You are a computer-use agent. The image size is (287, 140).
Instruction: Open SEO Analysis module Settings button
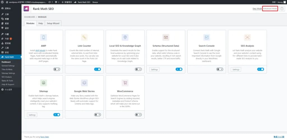pyautogui.click(x=236, y=69)
